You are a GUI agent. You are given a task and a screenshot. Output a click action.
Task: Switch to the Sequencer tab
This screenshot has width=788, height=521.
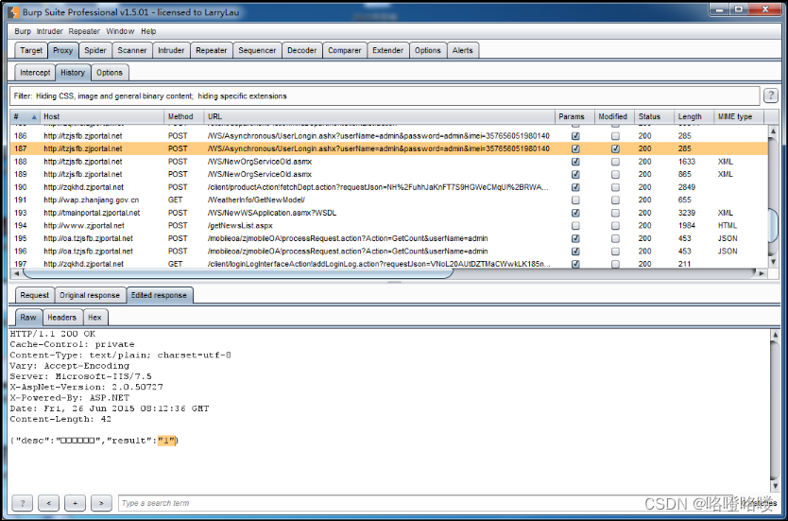(x=257, y=50)
